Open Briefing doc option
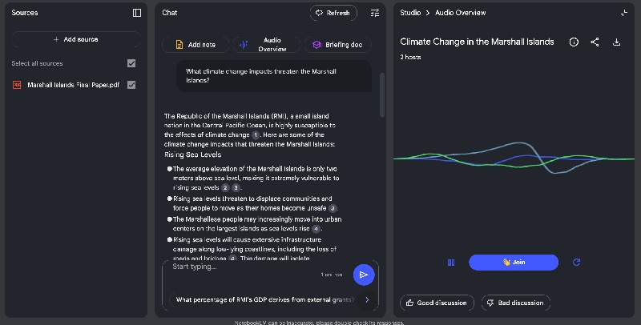The height and width of the screenshot is (325, 641). pyautogui.click(x=337, y=45)
